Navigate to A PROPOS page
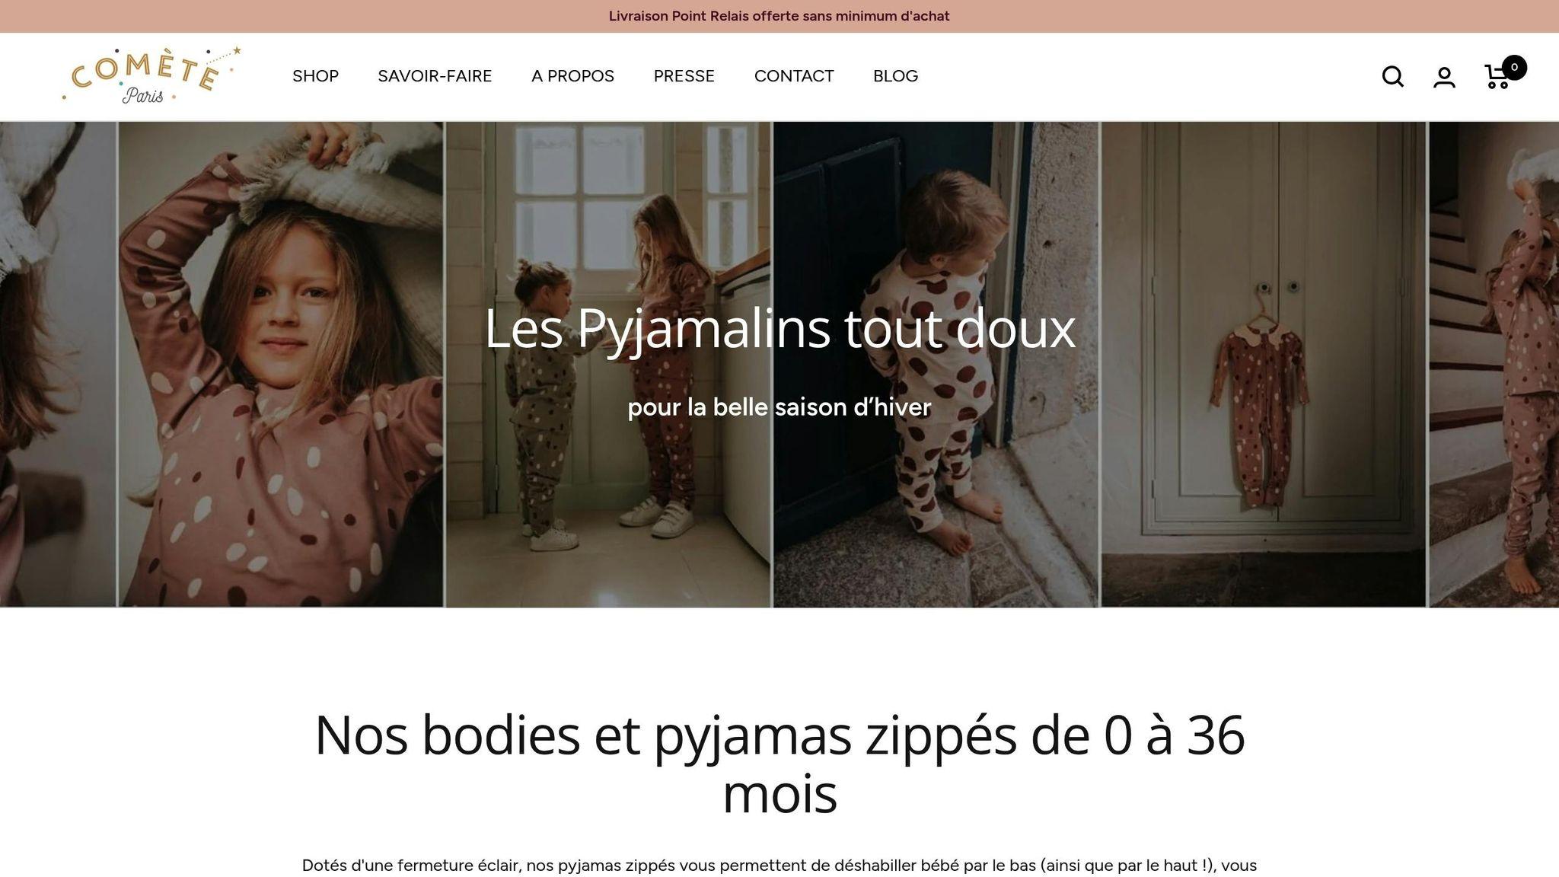The image size is (1559, 877). 572,76
